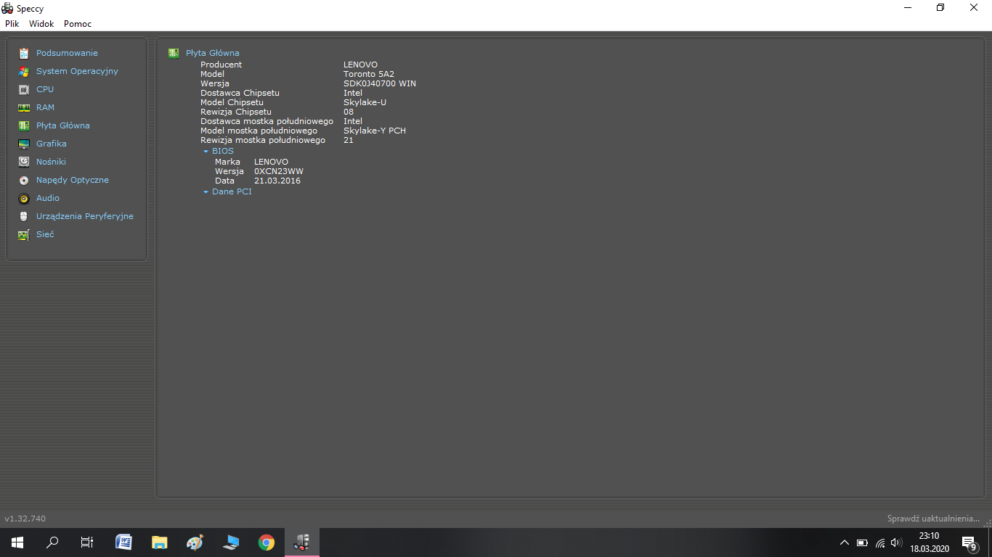Click the Płyta Główna section header
The width and height of the screenshot is (992, 557).
pyautogui.click(x=212, y=53)
